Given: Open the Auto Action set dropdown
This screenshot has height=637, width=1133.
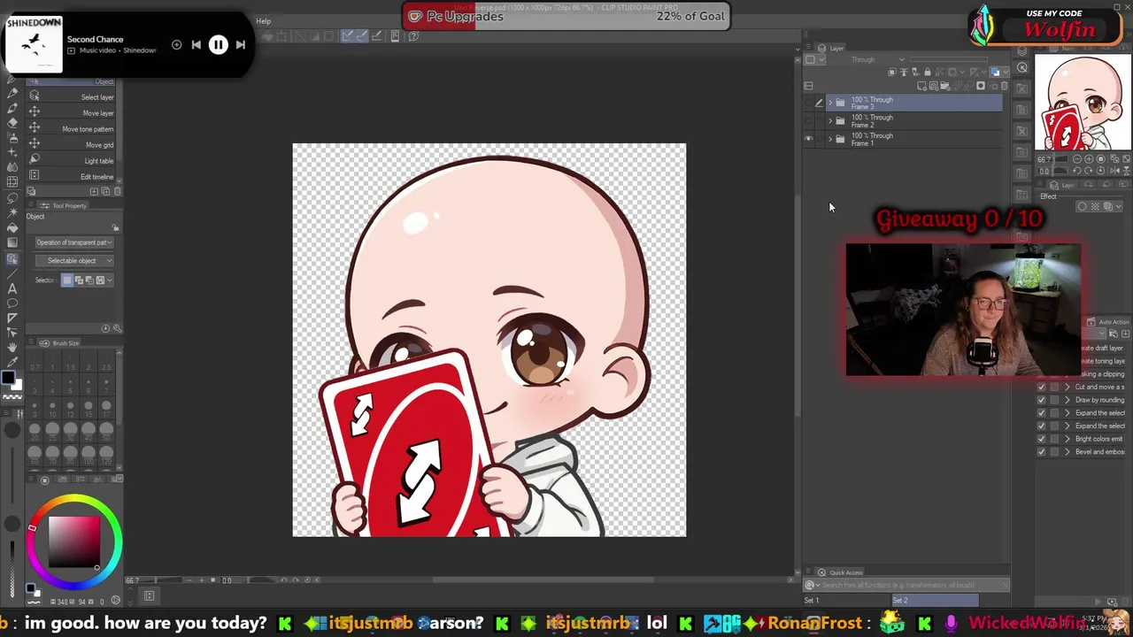Looking at the screenshot, I should (x=1094, y=333).
